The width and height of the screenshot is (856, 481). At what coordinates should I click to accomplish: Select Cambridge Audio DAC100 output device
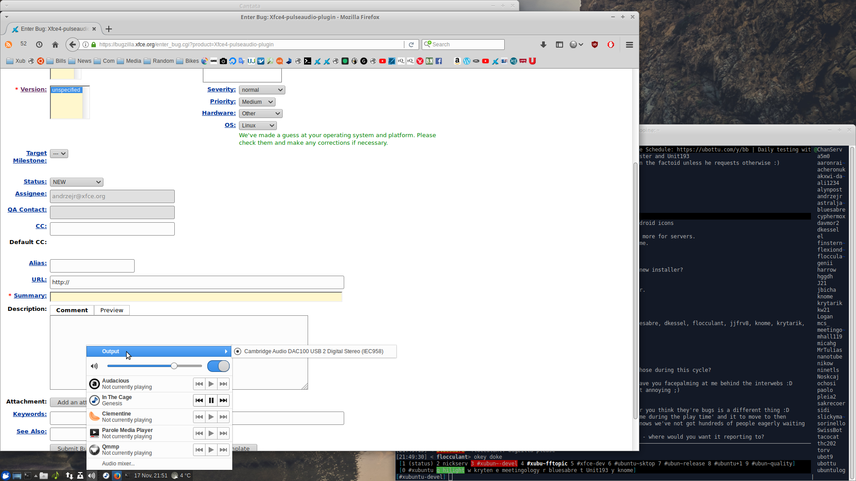[313, 351]
